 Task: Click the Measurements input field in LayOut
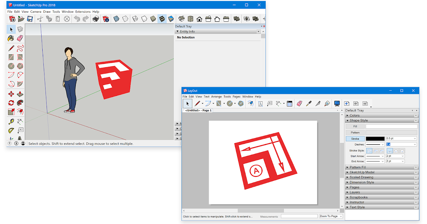299,216
